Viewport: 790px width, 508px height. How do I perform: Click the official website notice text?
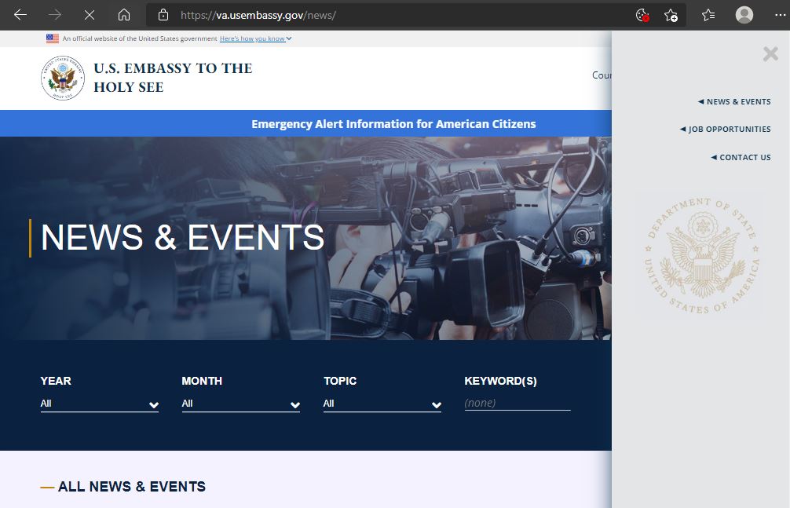[x=140, y=38]
